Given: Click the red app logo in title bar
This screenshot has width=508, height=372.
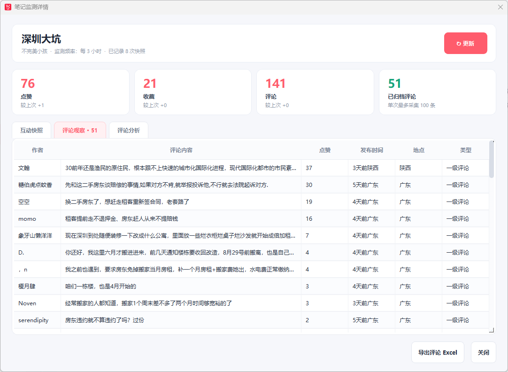Looking at the screenshot, I should [8, 7].
